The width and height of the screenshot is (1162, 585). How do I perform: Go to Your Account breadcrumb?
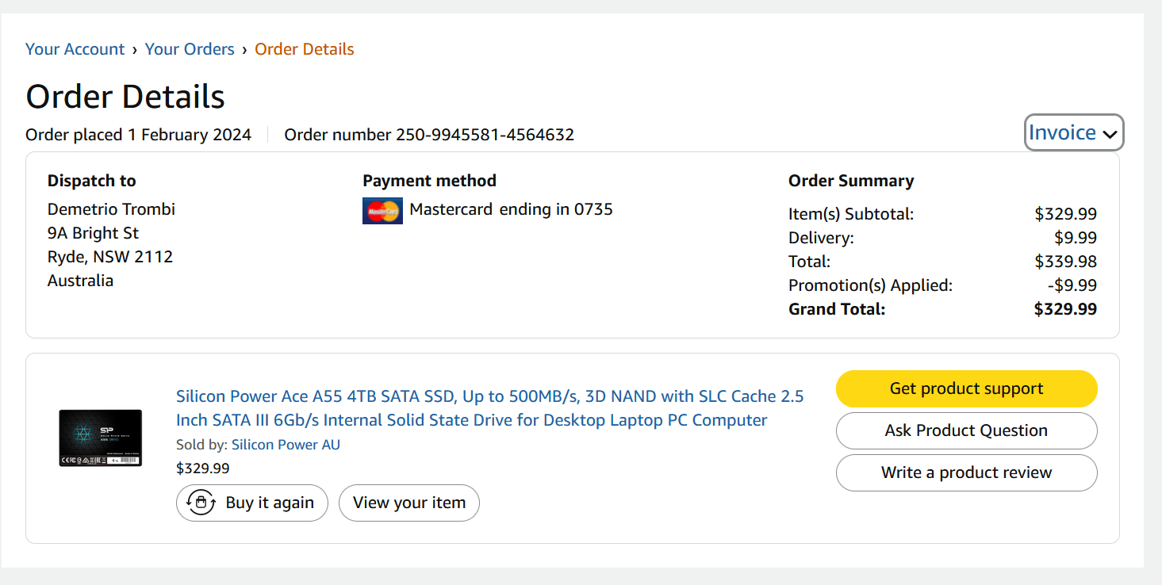point(75,49)
